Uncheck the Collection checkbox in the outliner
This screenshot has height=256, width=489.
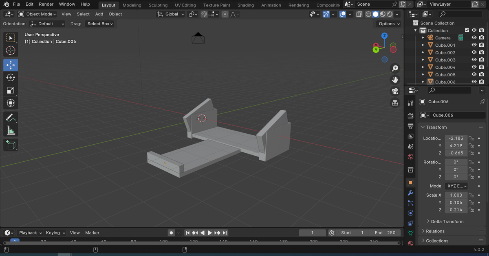click(466, 30)
